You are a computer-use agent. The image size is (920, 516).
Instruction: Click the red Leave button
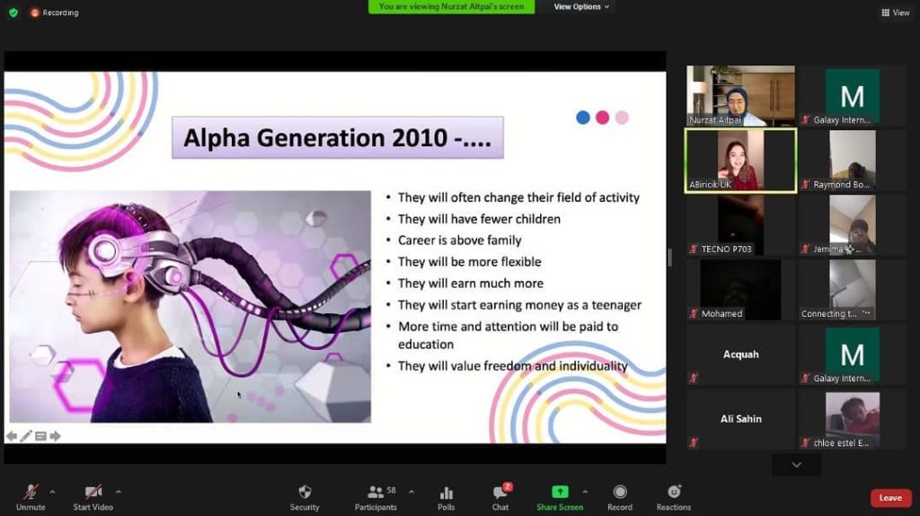click(x=890, y=498)
